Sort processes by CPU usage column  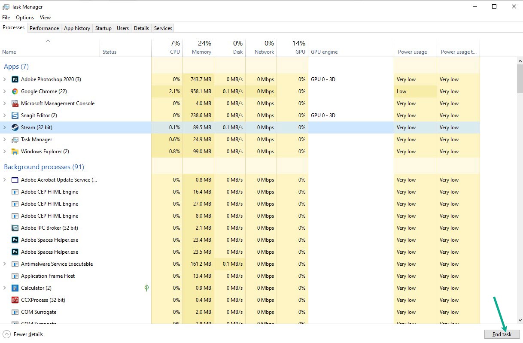[x=167, y=48]
